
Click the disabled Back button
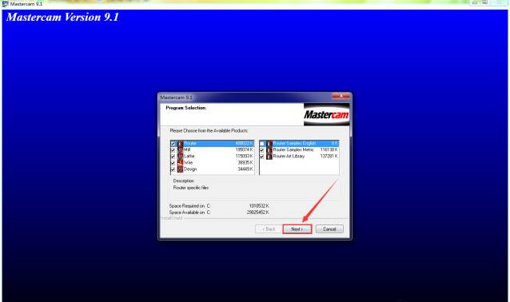coord(269,229)
